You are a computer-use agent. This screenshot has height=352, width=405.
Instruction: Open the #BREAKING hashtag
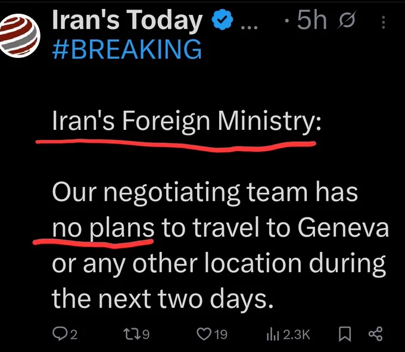click(x=127, y=49)
